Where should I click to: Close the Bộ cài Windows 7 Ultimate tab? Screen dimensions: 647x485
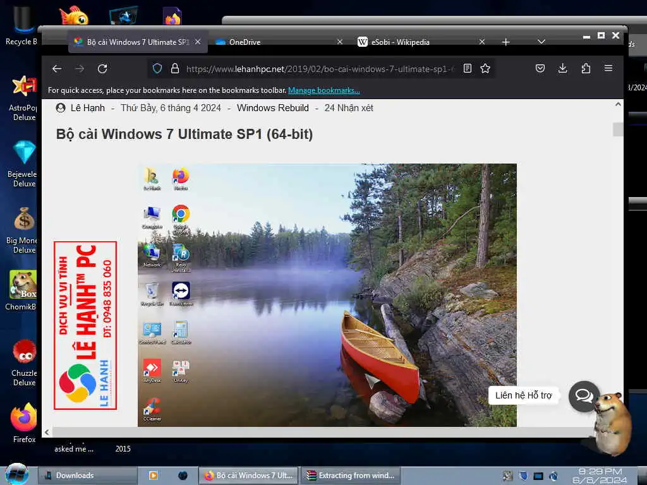pos(198,42)
